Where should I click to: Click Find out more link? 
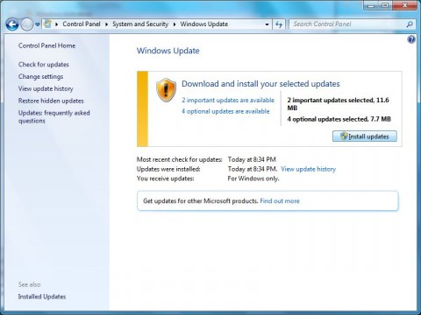pos(280,201)
